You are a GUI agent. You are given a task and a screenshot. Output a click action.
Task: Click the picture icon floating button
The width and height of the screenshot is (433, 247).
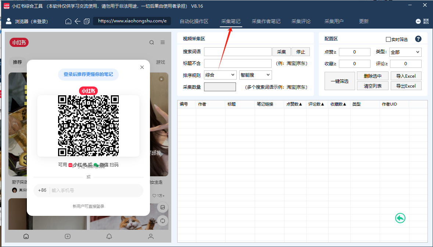point(163,207)
